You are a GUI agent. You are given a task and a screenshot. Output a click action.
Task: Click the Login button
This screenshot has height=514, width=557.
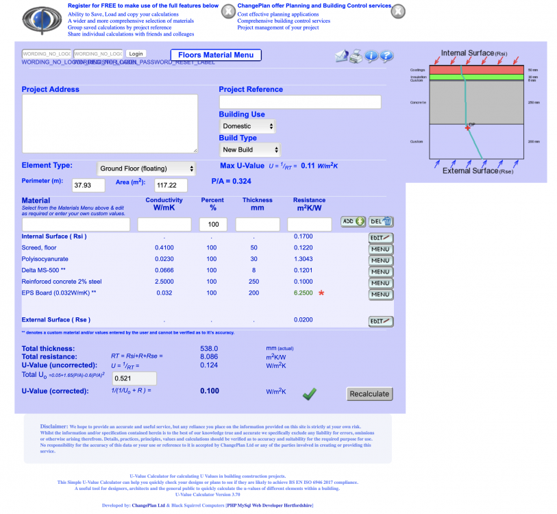[x=136, y=53]
